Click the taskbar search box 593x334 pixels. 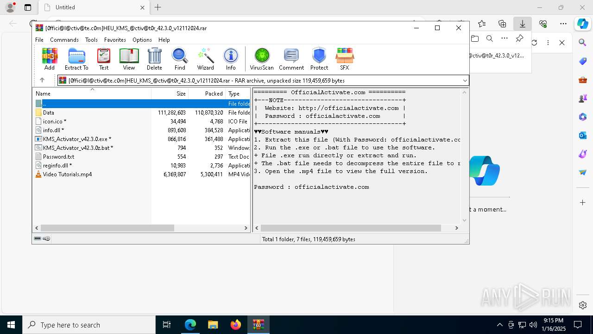click(x=89, y=325)
